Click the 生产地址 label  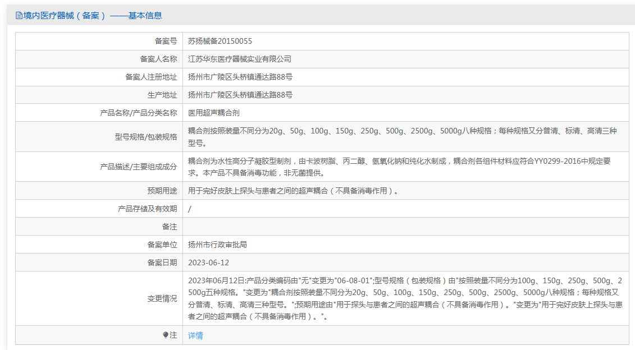pos(162,95)
